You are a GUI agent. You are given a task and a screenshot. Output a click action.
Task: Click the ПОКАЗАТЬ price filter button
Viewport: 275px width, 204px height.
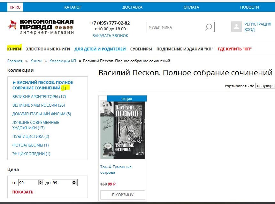pyautogui.click(x=23, y=192)
